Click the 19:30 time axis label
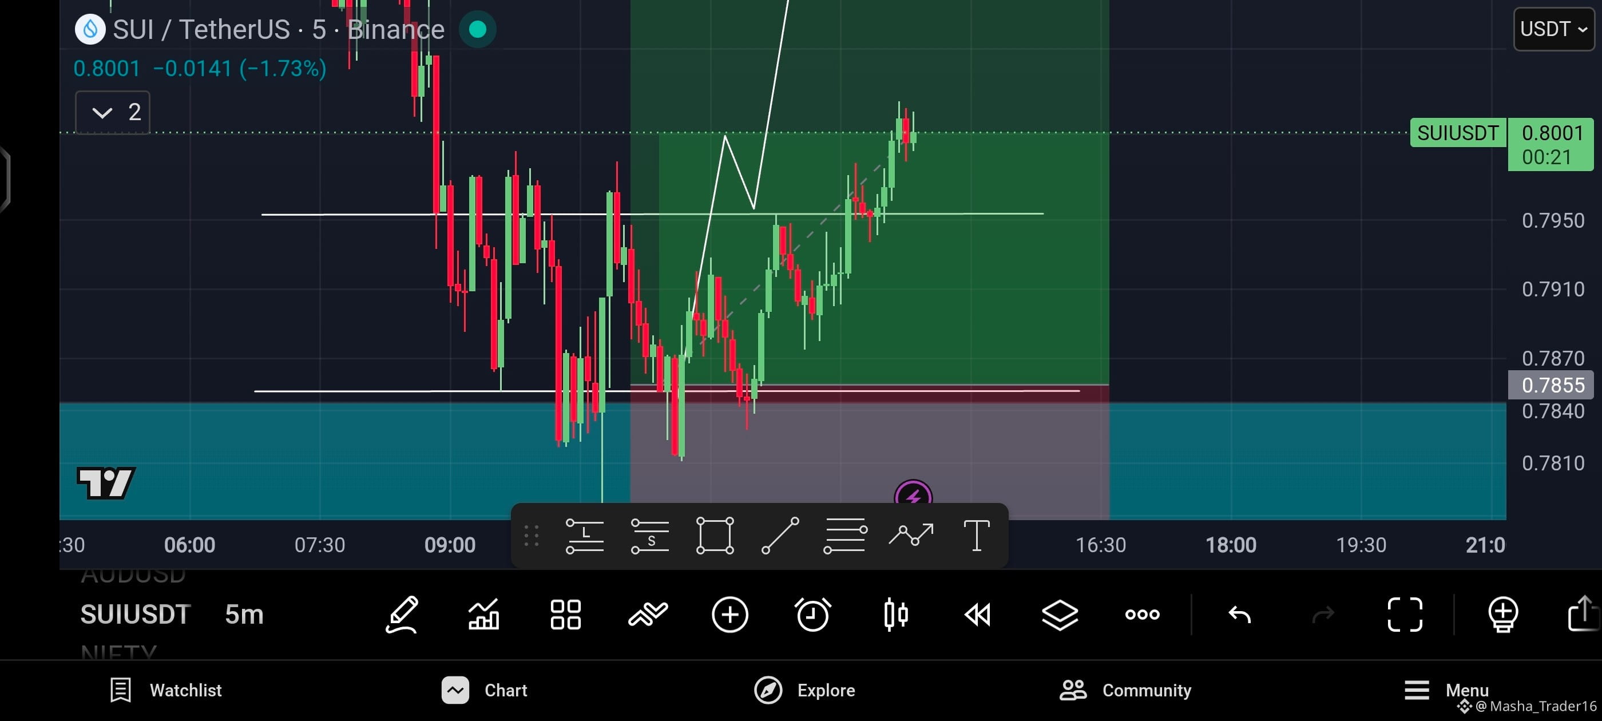 [x=1361, y=545]
